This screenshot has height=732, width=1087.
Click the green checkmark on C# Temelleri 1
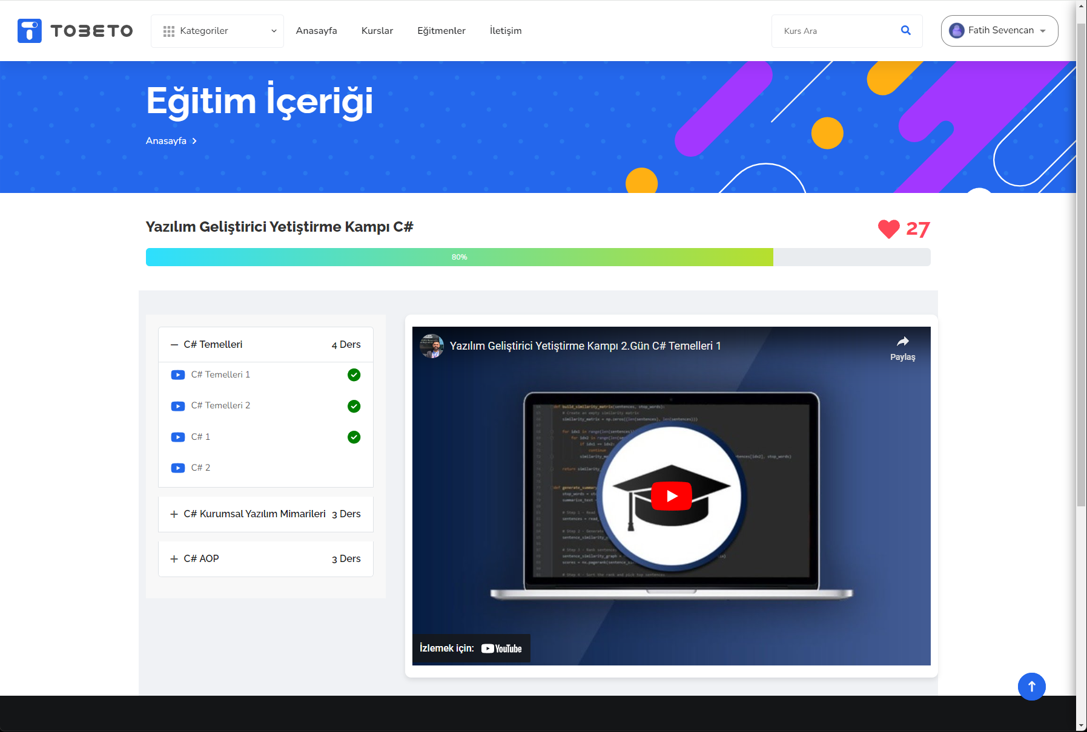tap(354, 375)
